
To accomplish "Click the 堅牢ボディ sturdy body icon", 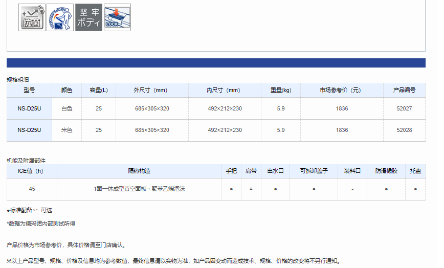I will tap(88, 17).
